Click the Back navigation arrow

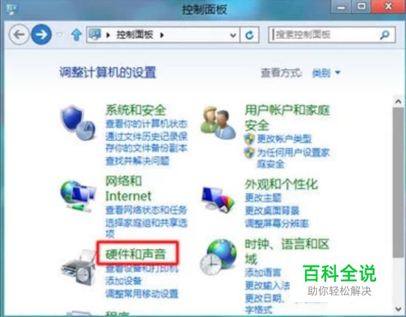[x=19, y=35]
